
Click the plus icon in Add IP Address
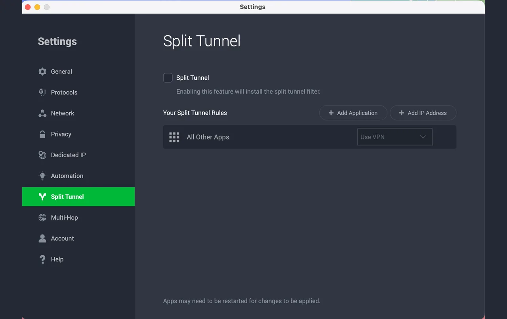pos(402,113)
